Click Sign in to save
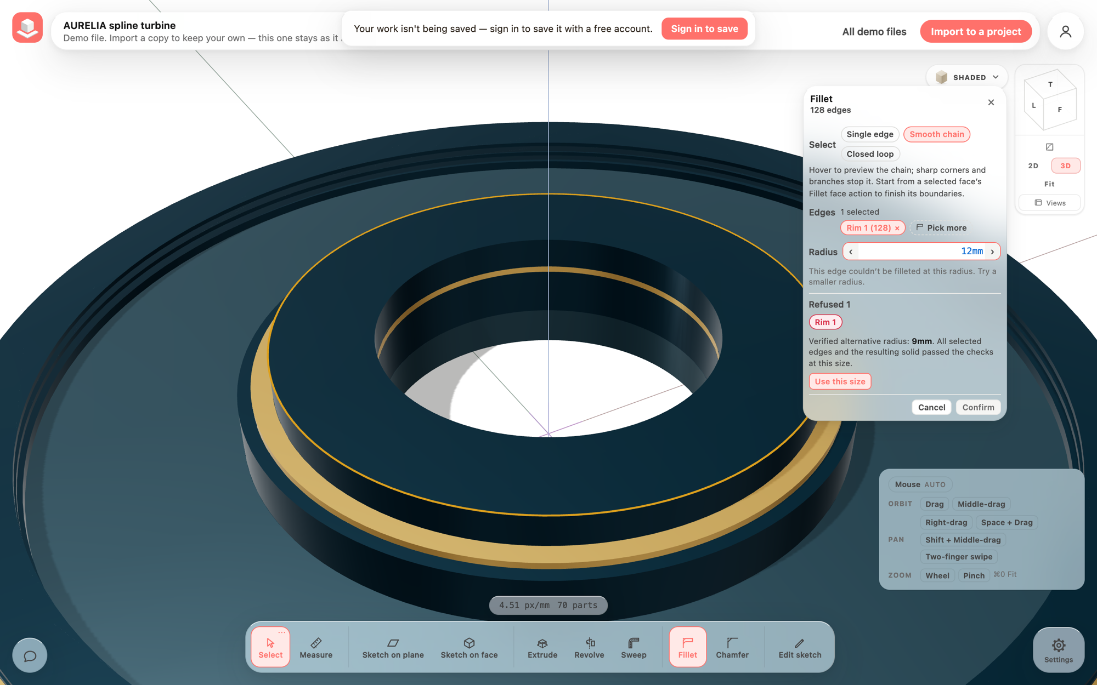1097x685 pixels. tap(704, 28)
